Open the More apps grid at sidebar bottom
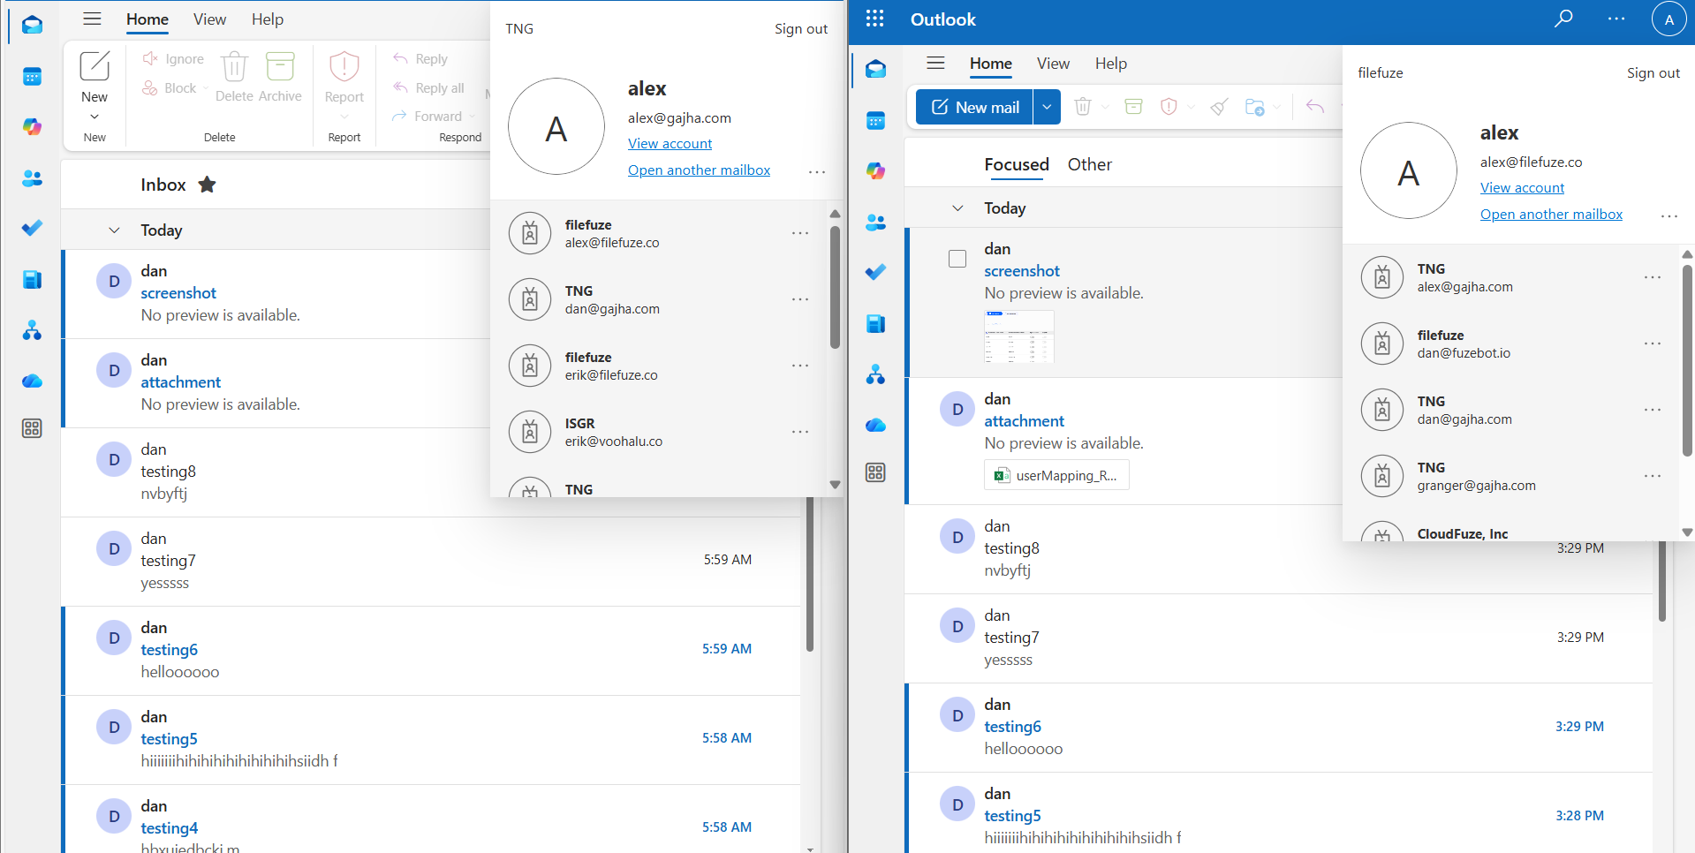 click(x=32, y=428)
